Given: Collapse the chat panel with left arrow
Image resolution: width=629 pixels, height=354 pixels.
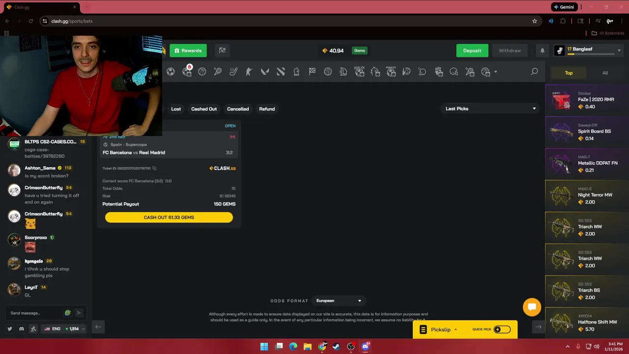Looking at the screenshot, I should (x=98, y=327).
